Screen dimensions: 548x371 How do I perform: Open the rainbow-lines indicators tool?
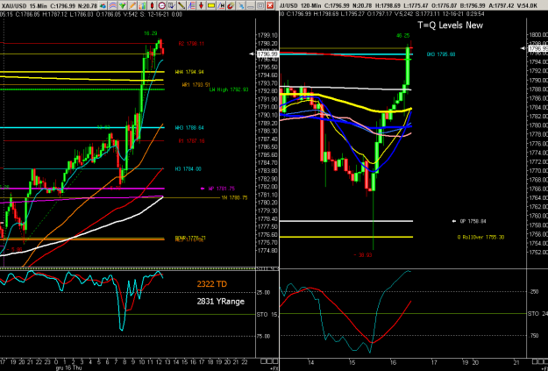pos(112,5)
